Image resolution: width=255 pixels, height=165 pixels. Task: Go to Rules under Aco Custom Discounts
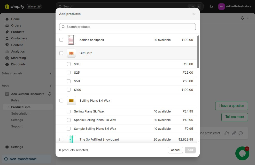click(15, 100)
